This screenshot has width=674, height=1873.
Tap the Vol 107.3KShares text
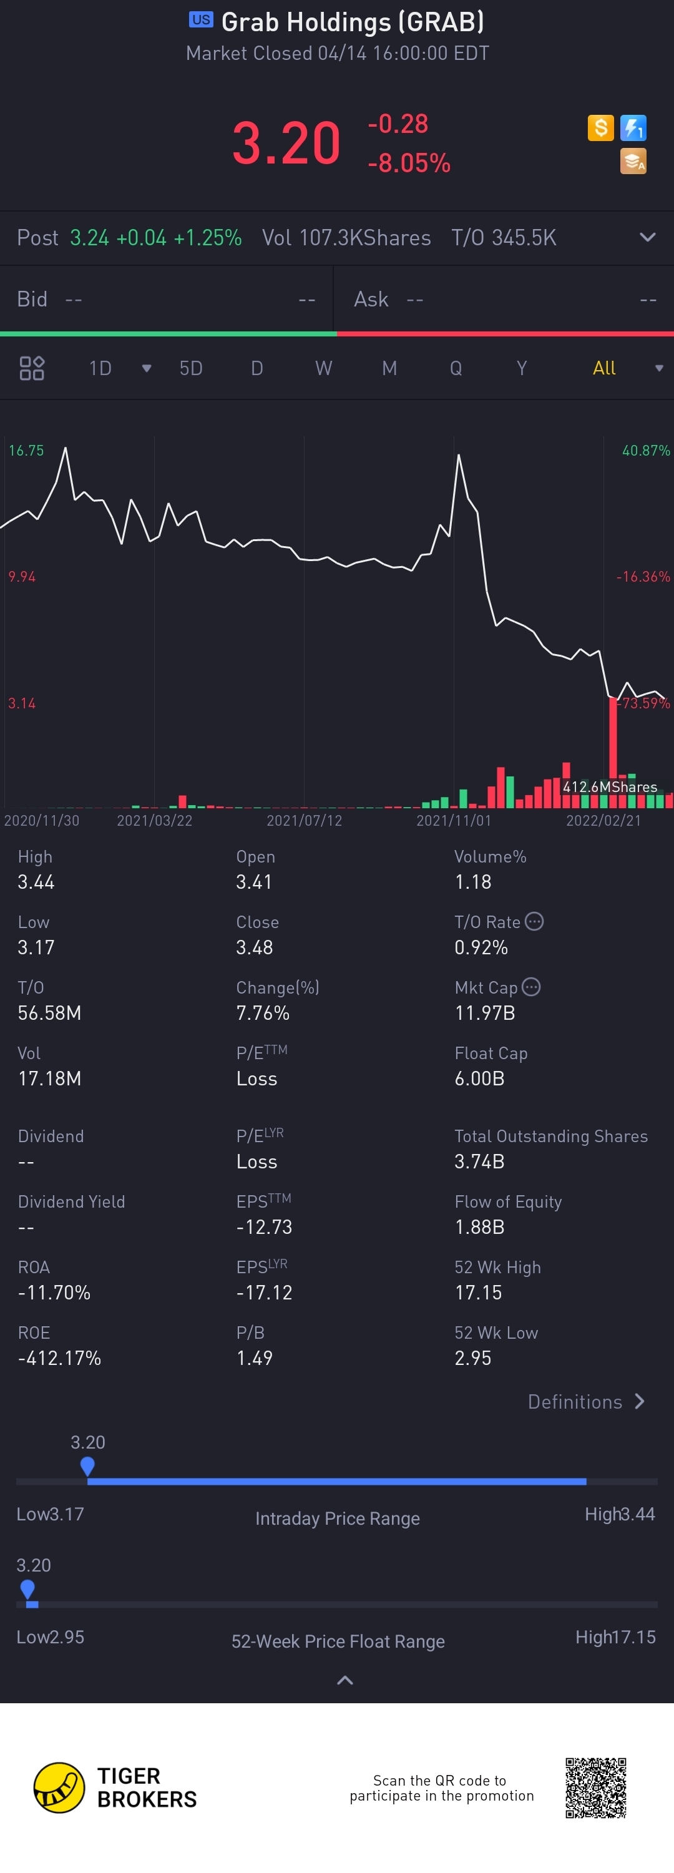pyautogui.click(x=346, y=238)
